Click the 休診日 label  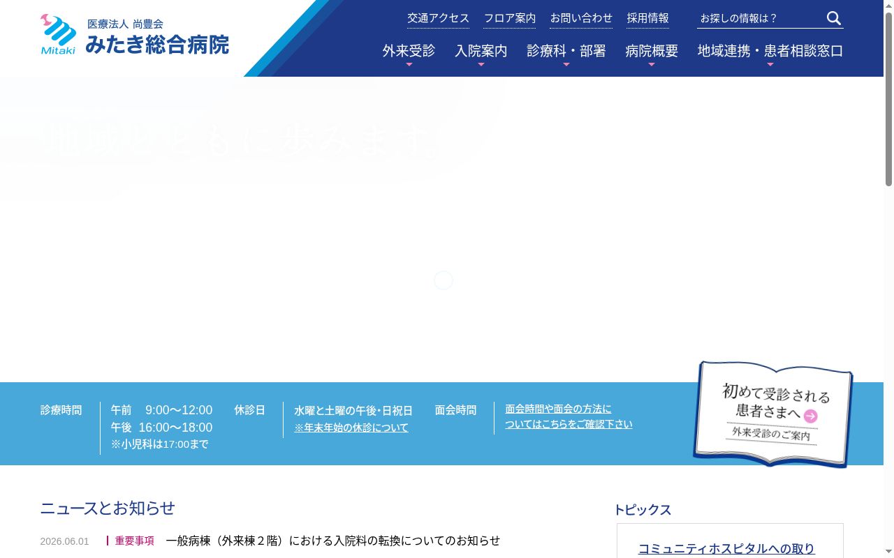(x=249, y=410)
